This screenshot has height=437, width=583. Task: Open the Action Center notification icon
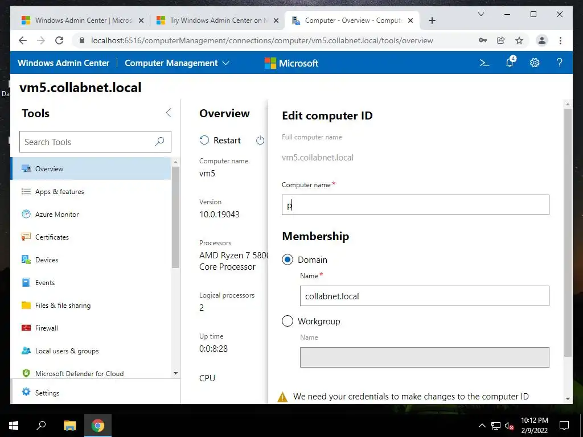click(564, 426)
